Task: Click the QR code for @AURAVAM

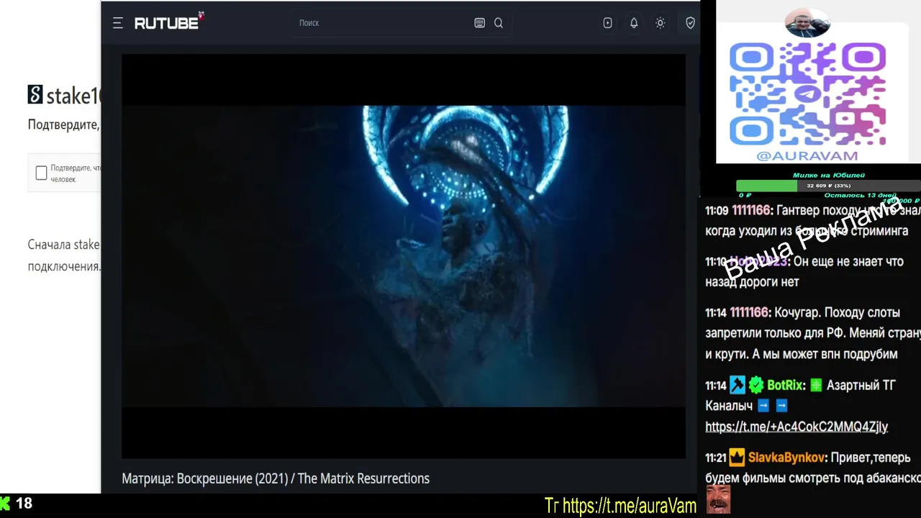Action: pos(807,94)
